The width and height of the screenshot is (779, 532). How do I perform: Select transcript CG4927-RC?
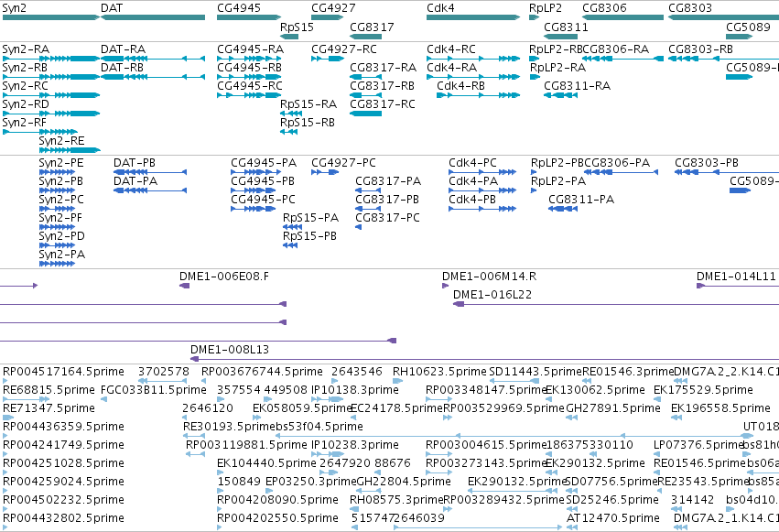click(344, 49)
